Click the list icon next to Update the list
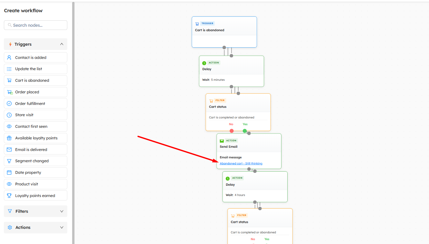The height and width of the screenshot is (244, 429). coord(9,69)
